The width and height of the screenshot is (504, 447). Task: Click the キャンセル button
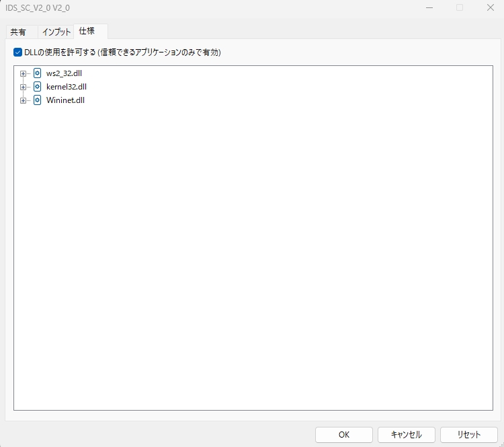click(x=407, y=435)
